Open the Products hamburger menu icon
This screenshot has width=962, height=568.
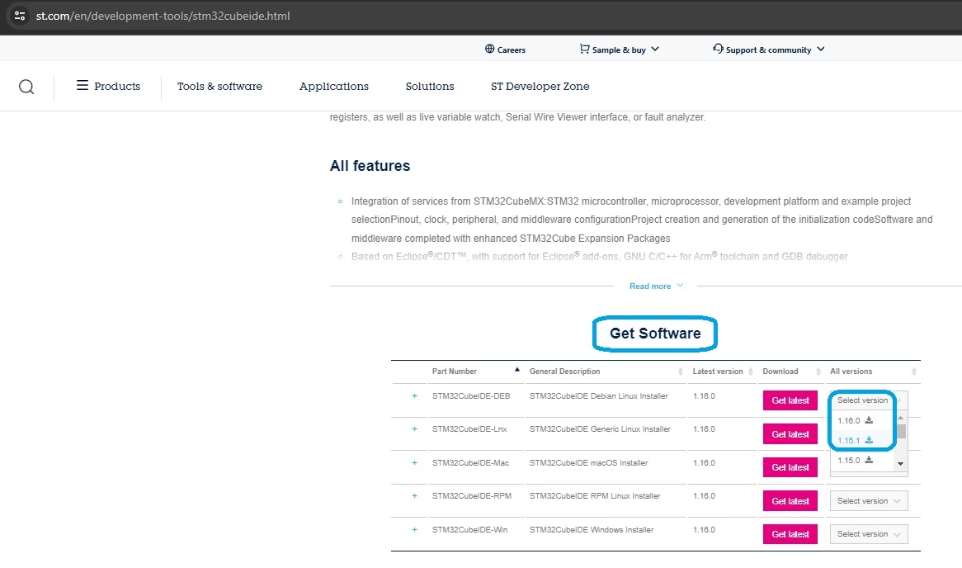(83, 85)
